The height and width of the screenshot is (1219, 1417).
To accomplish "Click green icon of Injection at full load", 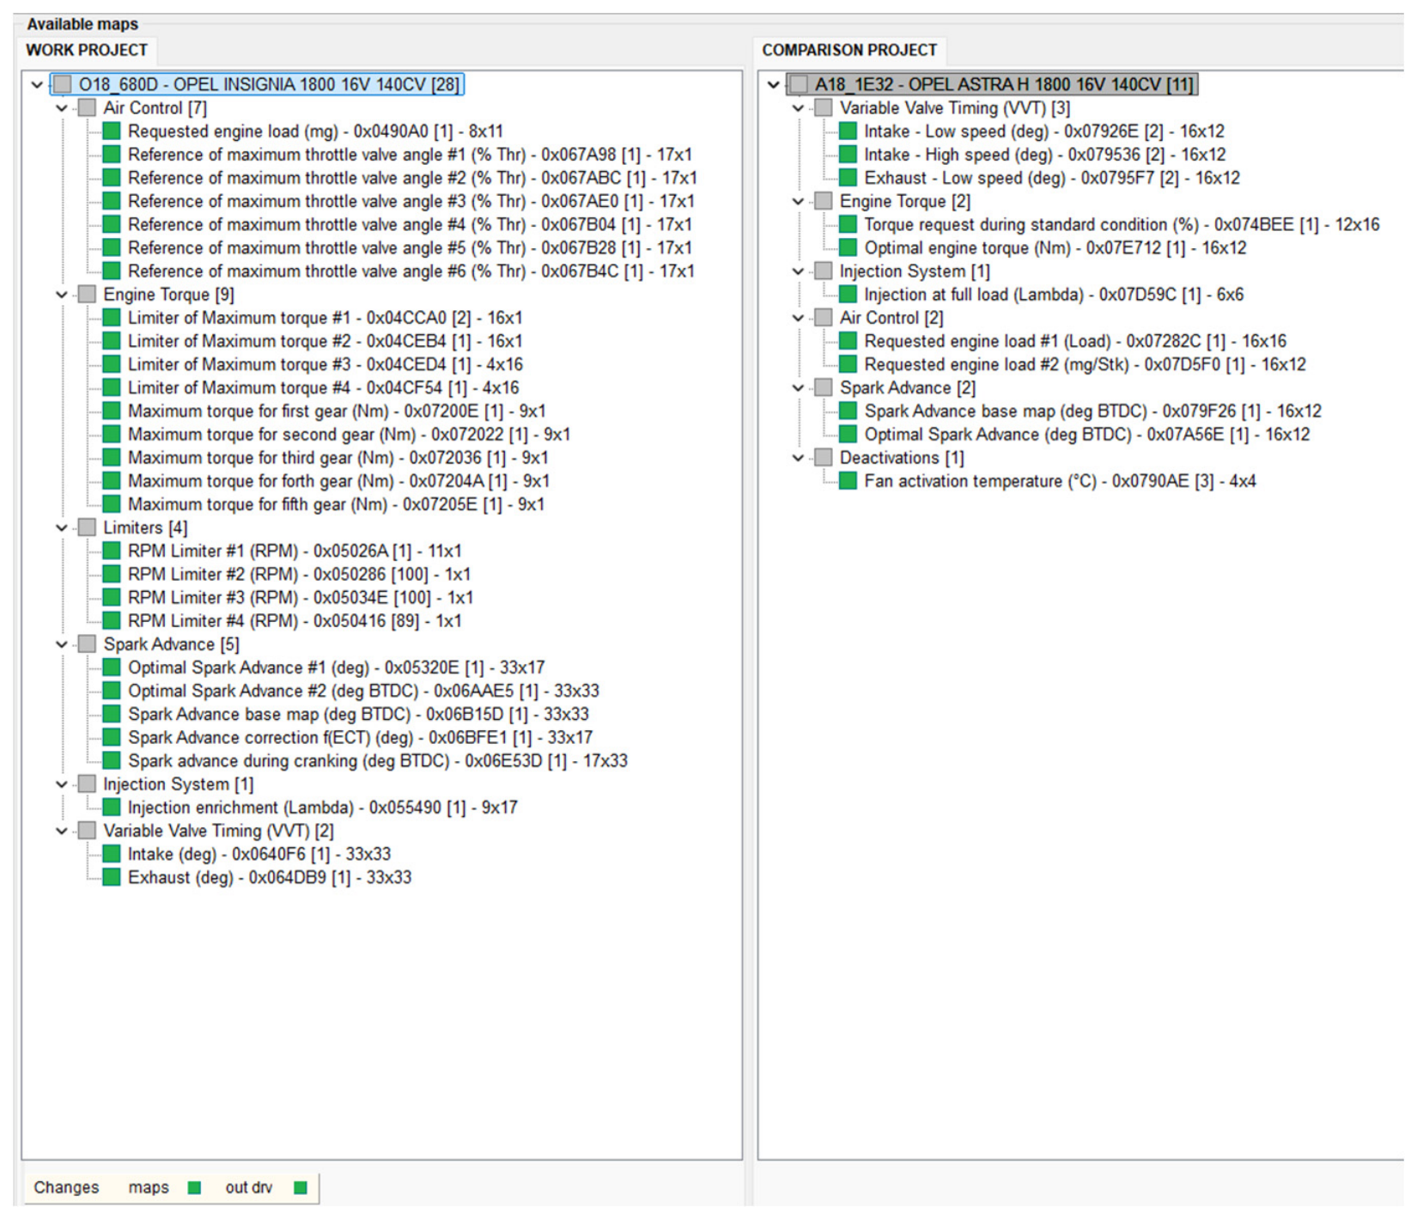I will pos(848,295).
